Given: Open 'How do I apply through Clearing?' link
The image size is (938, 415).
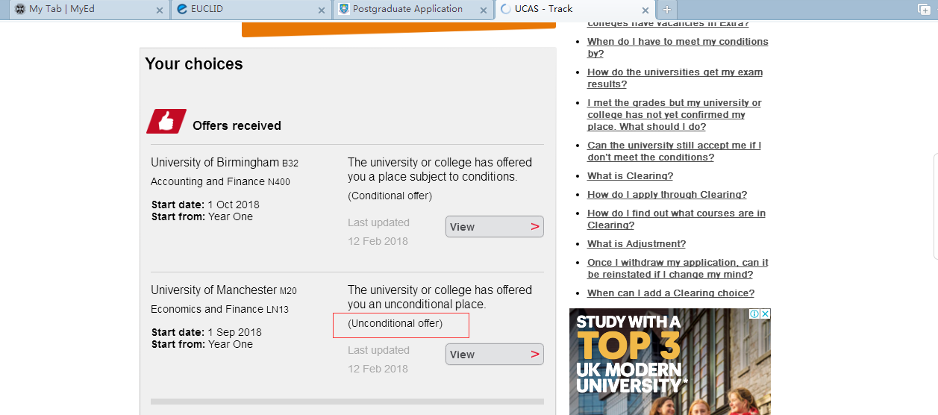Looking at the screenshot, I should (x=666, y=195).
